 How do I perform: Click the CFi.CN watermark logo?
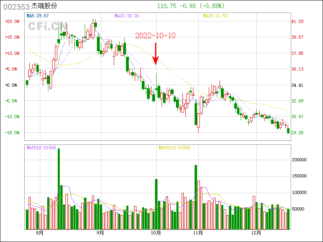(x=47, y=26)
